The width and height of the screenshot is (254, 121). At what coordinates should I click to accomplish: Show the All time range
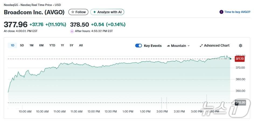coord(81,45)
